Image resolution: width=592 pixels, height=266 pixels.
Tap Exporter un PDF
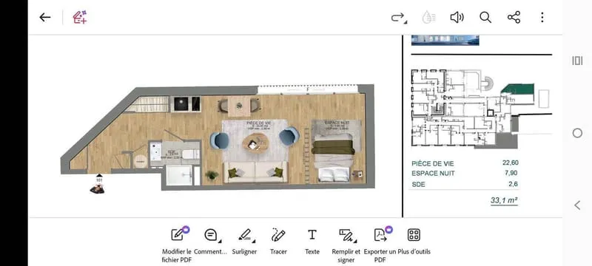[x=380, y=245]
